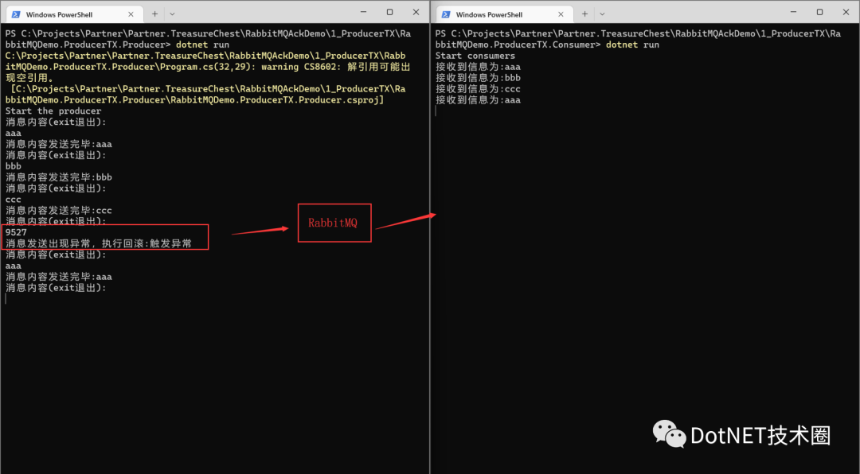This screenshot has height=474, width=860.
Task: Minimize the left terminal window
Action: click(364, 12)
